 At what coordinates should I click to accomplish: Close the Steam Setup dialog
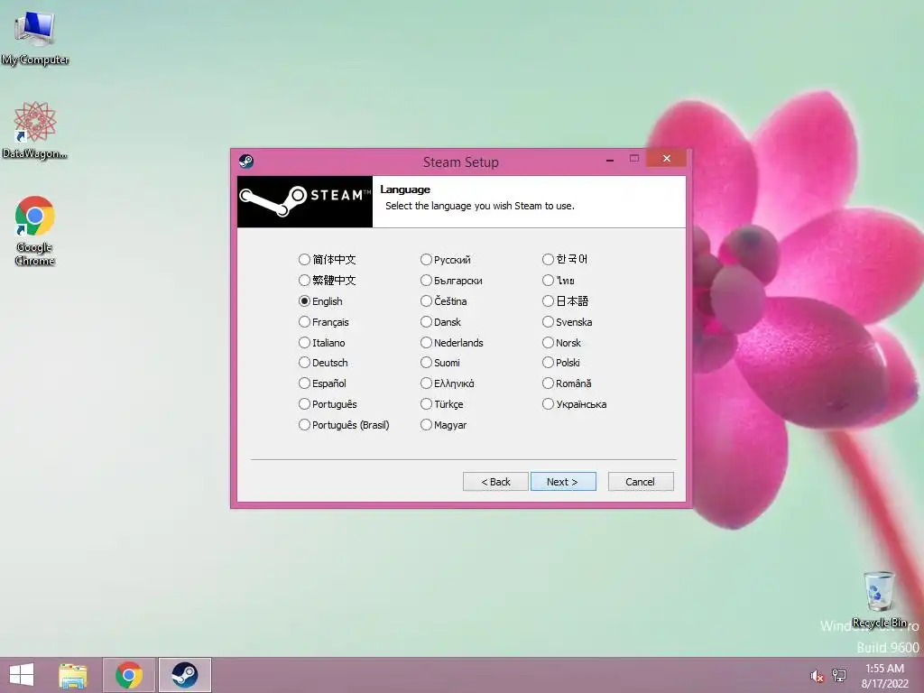click(667, 158)
